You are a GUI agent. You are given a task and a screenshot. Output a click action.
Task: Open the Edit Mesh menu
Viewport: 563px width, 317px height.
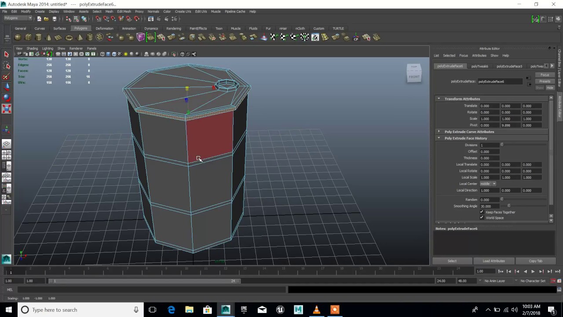click(x=124, y=11)
